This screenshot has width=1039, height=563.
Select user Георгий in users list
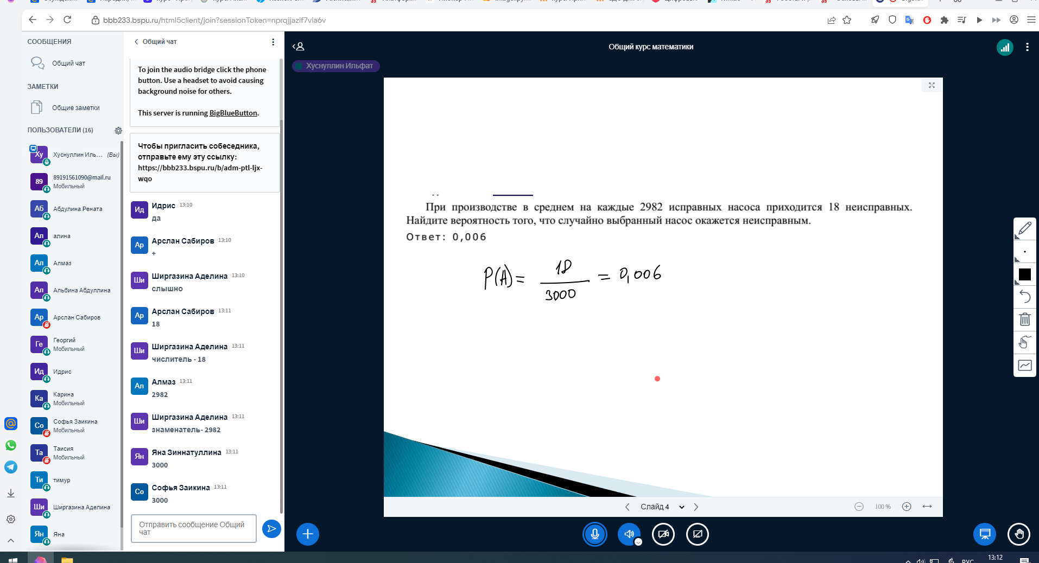pos(73,344)
